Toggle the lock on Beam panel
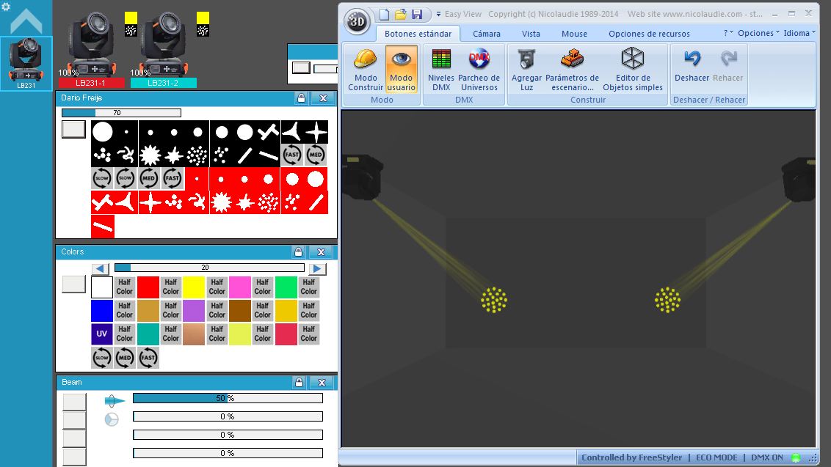This screenshot has height=467, width=831. (299, 382)
